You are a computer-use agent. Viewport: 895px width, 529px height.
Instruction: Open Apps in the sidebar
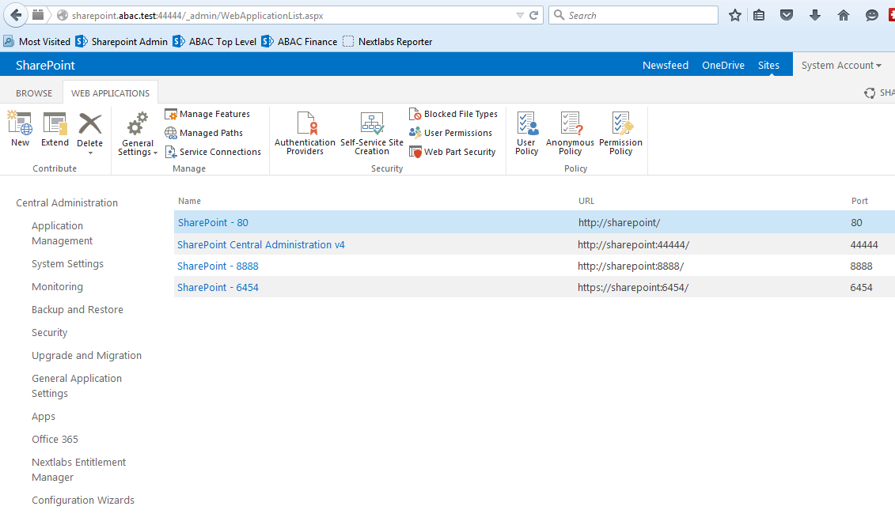point(44,417)
